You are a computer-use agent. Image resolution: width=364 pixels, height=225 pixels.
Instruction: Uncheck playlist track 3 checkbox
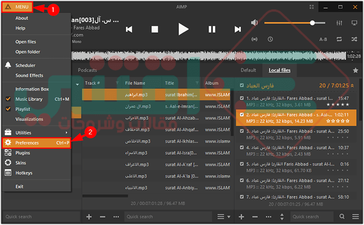tap(242, 131)
